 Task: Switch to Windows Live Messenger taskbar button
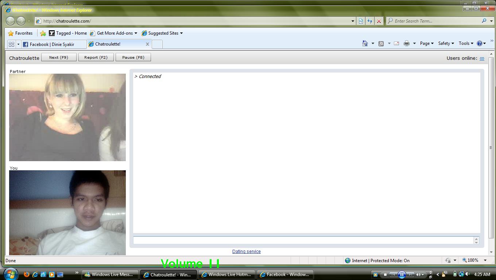[x=110, y=275]
